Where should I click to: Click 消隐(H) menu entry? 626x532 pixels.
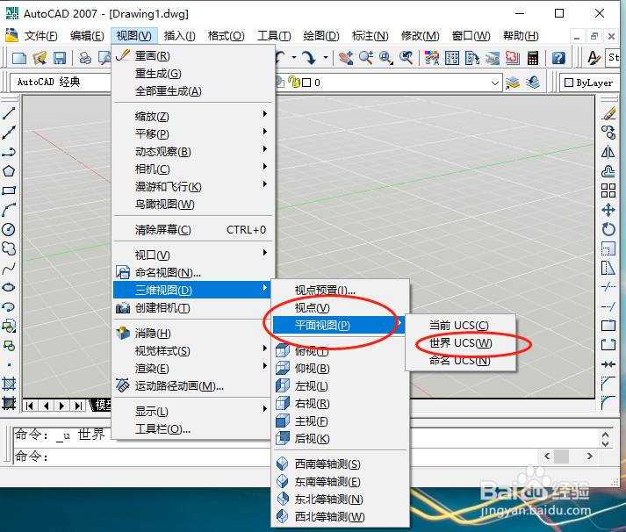point(194,333)
